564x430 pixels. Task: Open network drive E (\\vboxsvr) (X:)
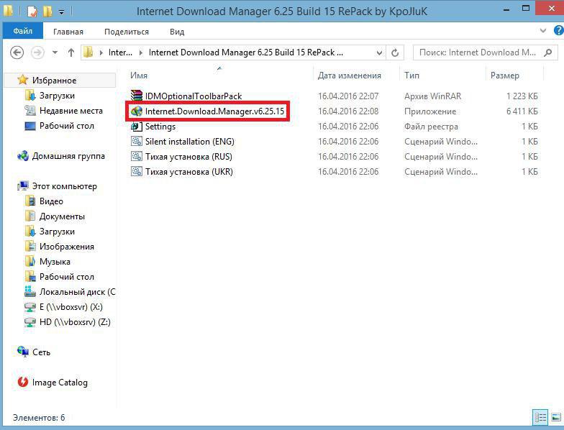(x=70, y=307)
